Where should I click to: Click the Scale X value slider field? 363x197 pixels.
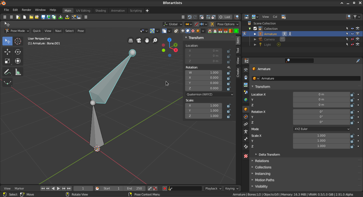point(321,136)
